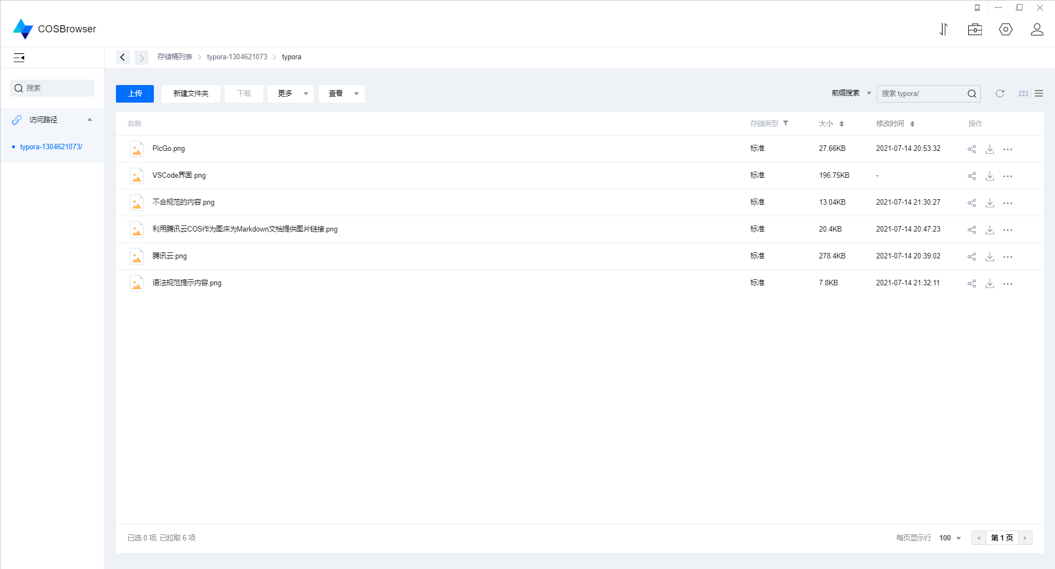Share the 利用腾讯云COS file
Screen dimensions: 1055x569
click(971, 230)
